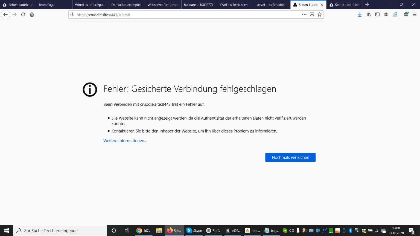Image resolution: width=420 pixels, height=236 pixels.
Task: Open the downloads arrow icon
Action: point(360,14)
